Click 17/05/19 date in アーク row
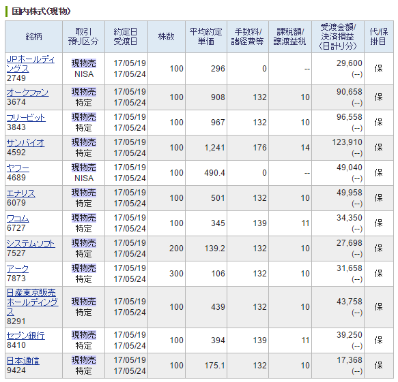The height and width of the screenshot is (382, 398). 130,268
